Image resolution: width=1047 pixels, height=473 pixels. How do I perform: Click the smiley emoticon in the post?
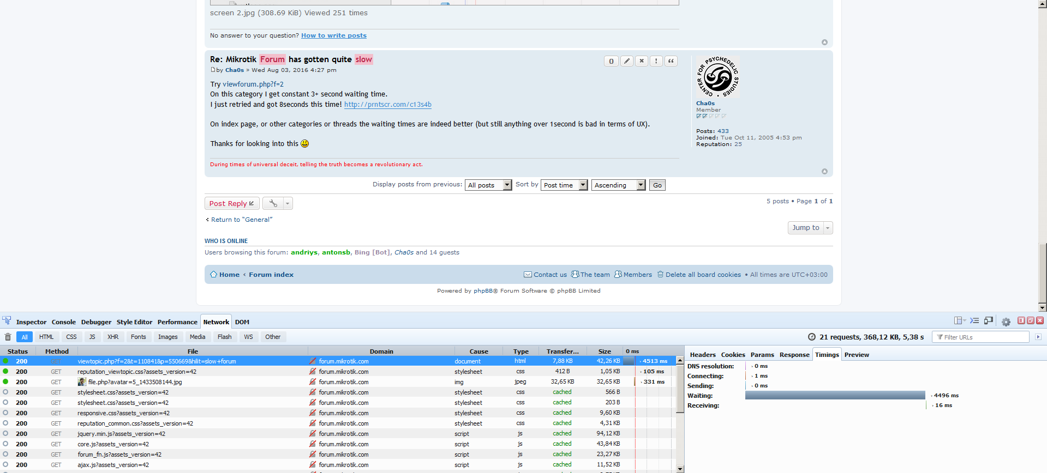click(304, 143)
